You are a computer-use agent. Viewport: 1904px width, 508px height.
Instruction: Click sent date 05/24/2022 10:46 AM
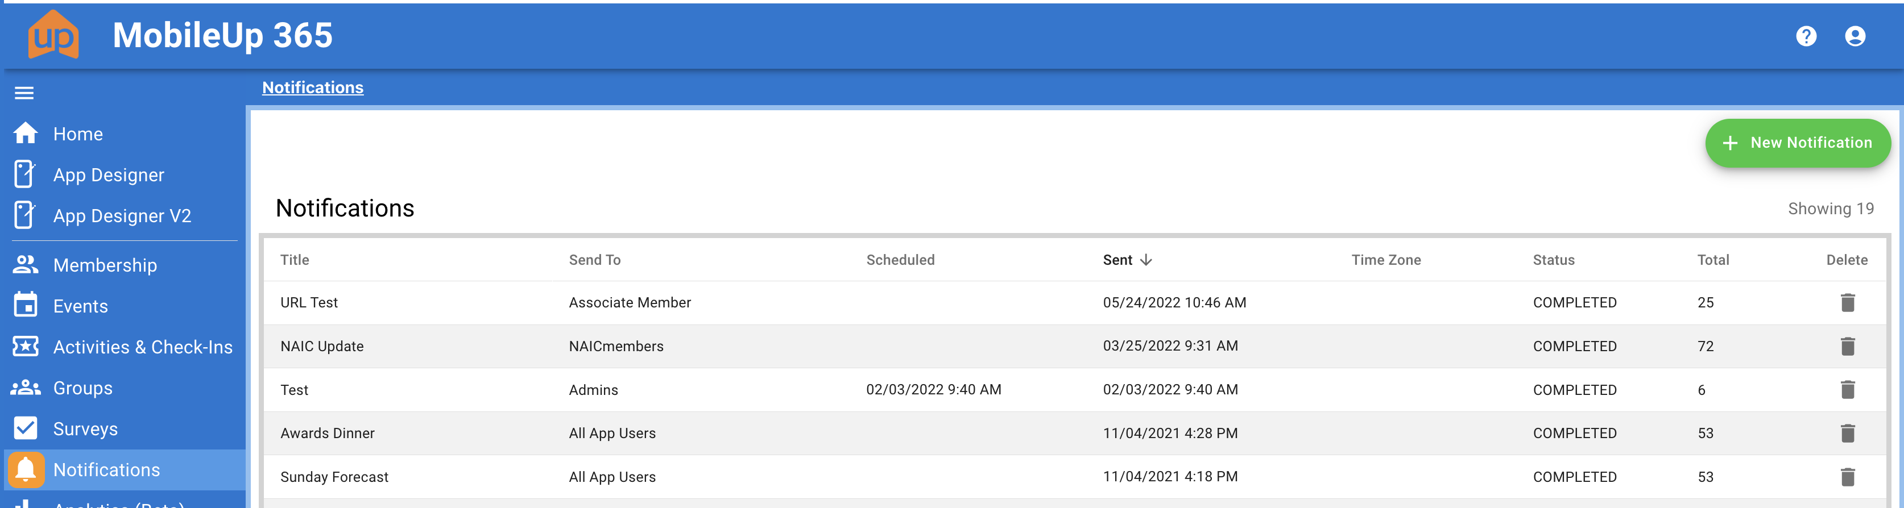click(1174, 303)
